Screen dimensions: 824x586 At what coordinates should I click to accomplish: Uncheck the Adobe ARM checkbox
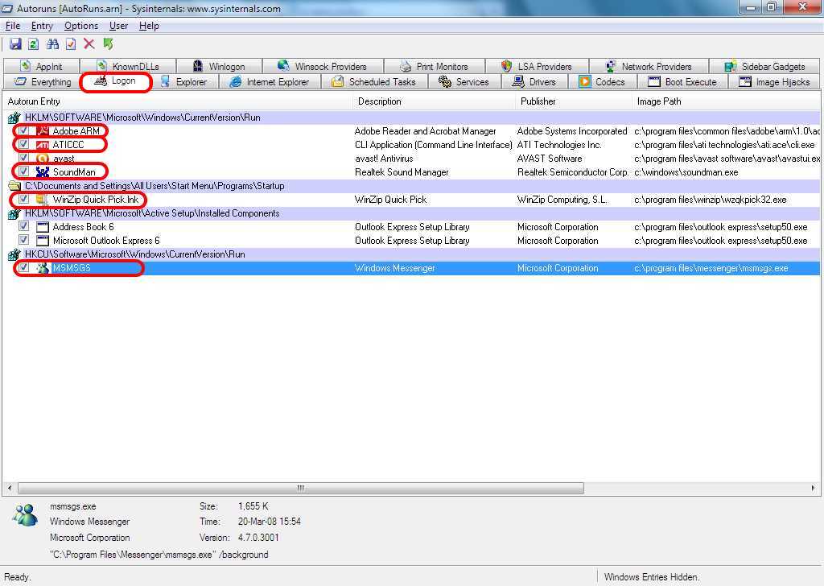click(23, 131)
